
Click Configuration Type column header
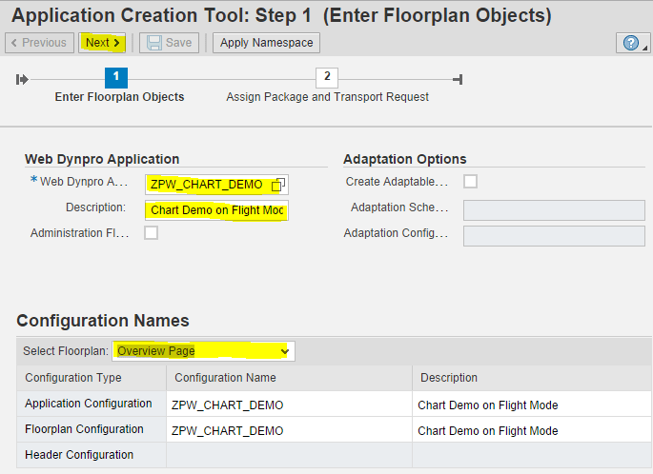92,378
